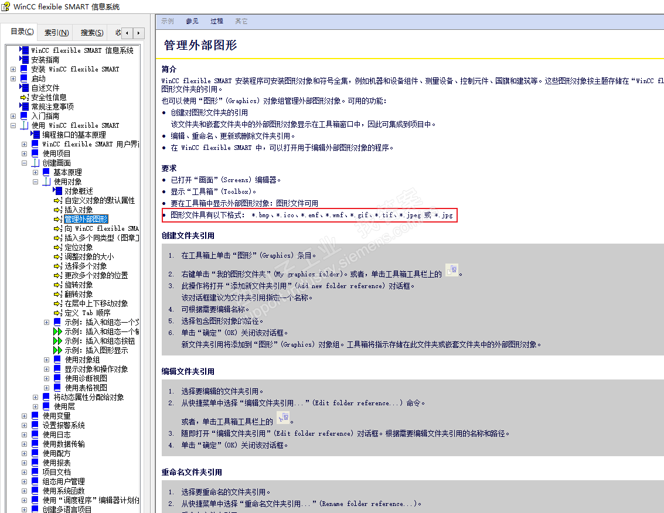The width and height of the screenshot is (664, 513).
Task: Click the arrow icon beside 插入对象
Action: tap(58, 210)
